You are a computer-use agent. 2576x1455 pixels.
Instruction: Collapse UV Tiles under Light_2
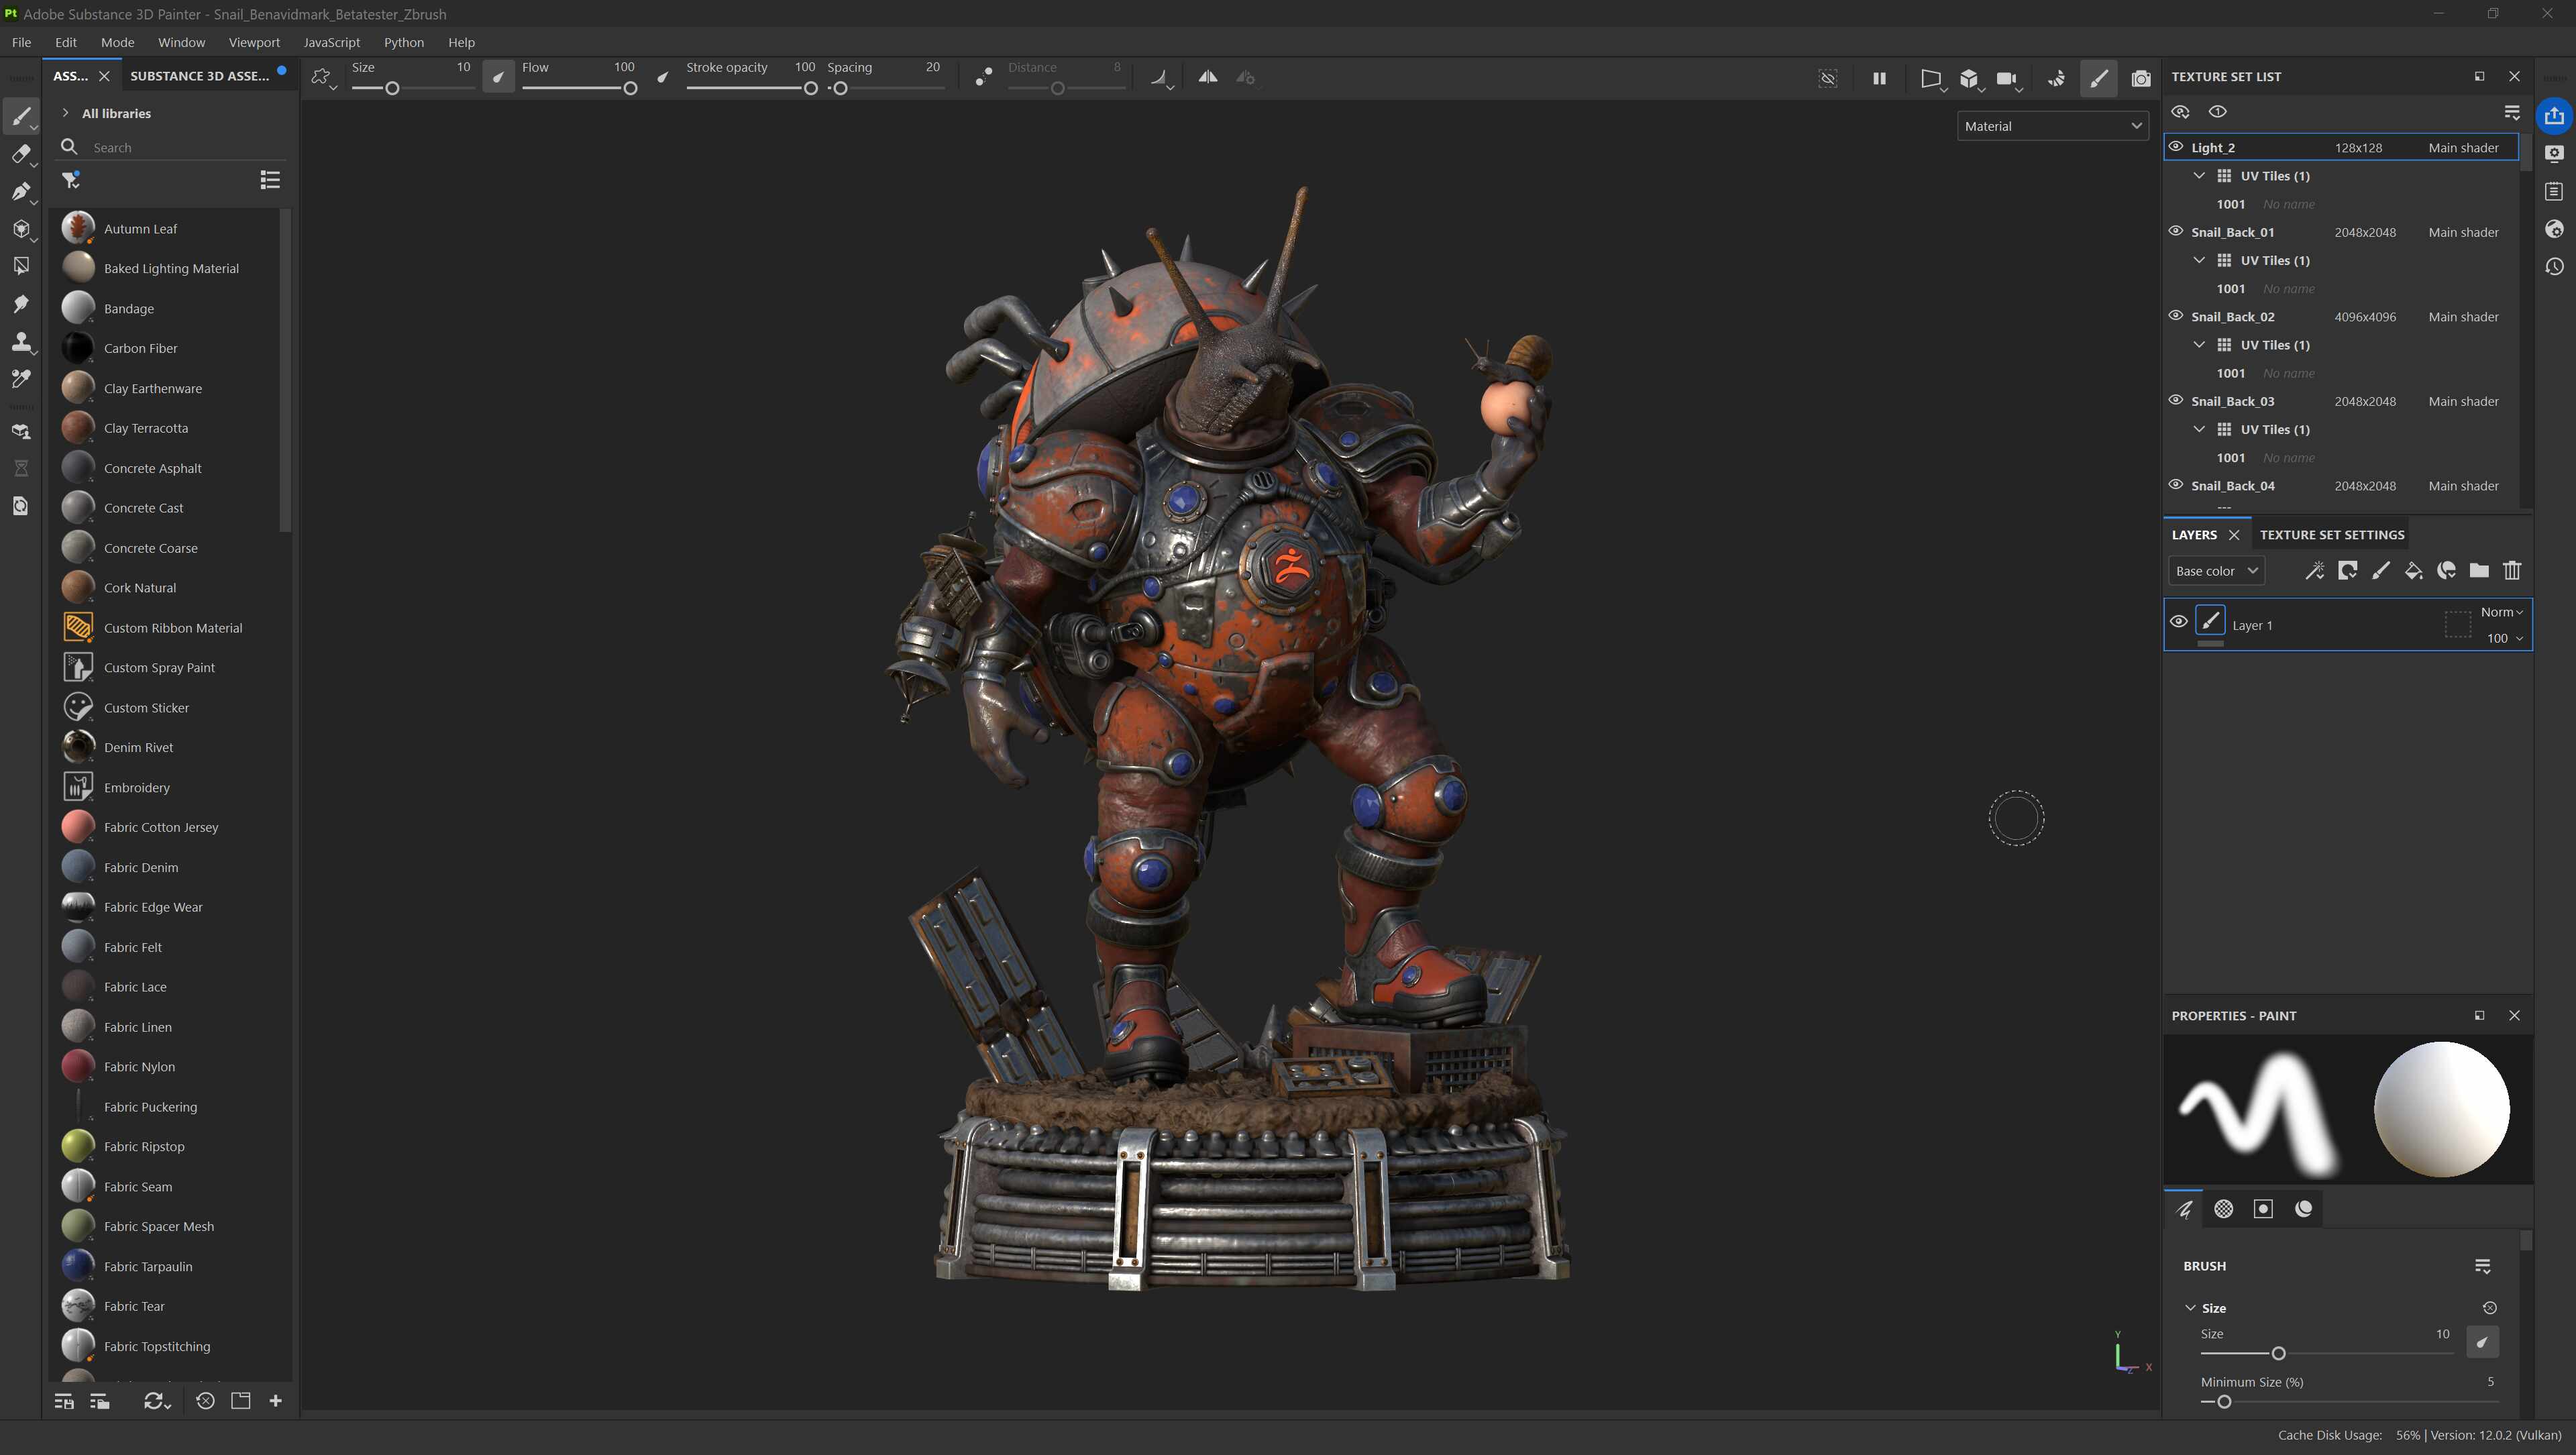tap(2198, 176)
